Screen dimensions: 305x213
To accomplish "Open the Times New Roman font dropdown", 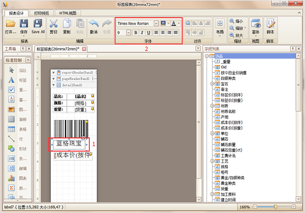I will (156, 23).
